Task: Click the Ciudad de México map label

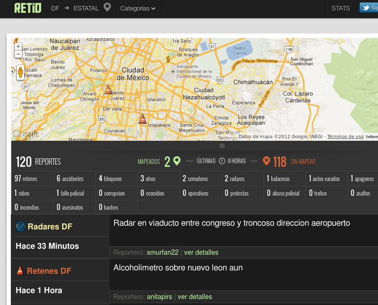Action: [x=133, y=74]
